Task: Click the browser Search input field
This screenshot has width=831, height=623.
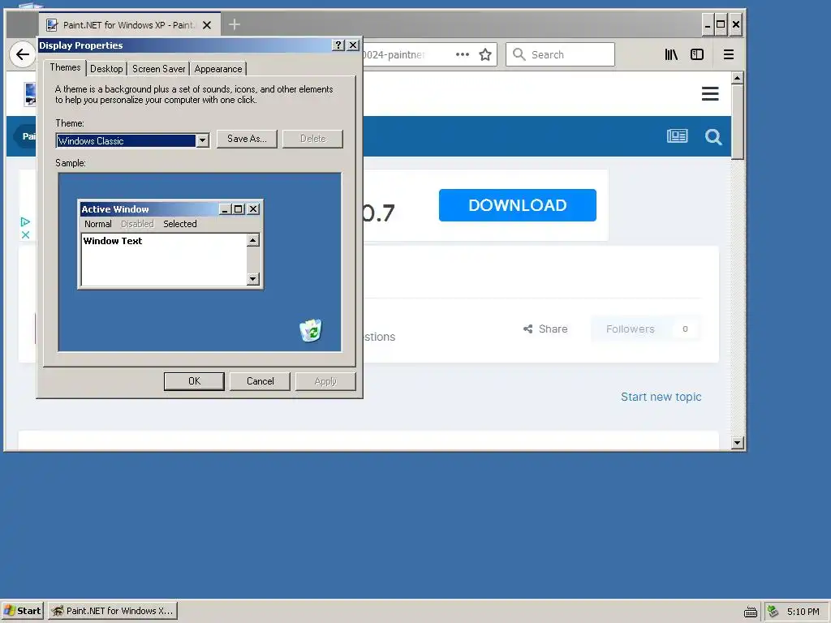Action: point(560,54)
